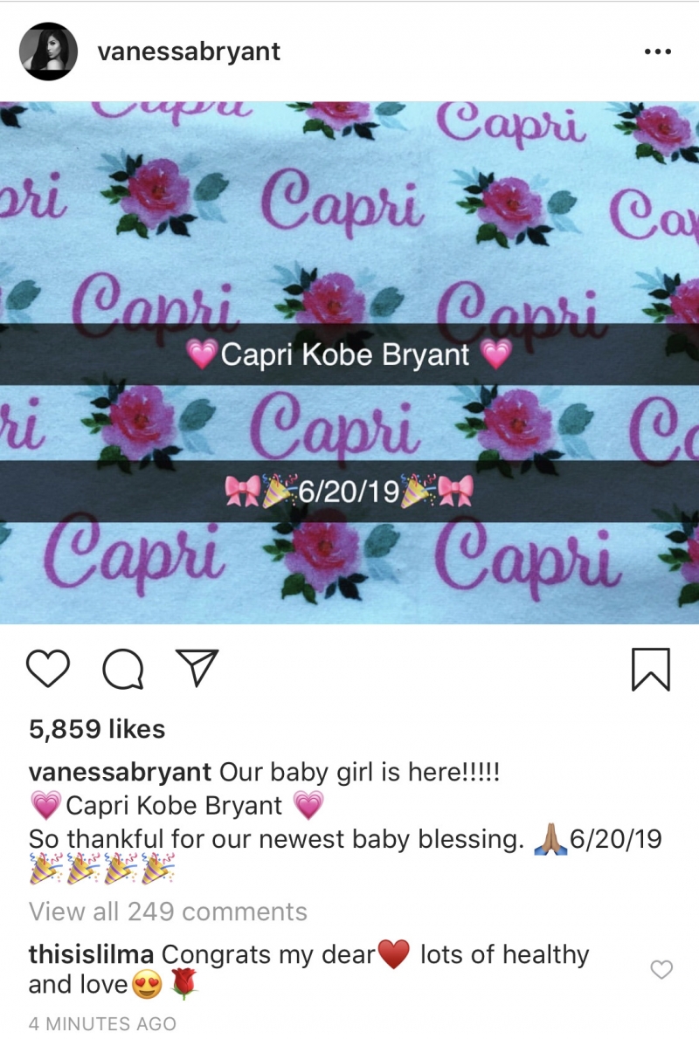The image size is (699, 1039).
Task: Tap the 6/20/19 date overlay banner
Action: point(349,491)
